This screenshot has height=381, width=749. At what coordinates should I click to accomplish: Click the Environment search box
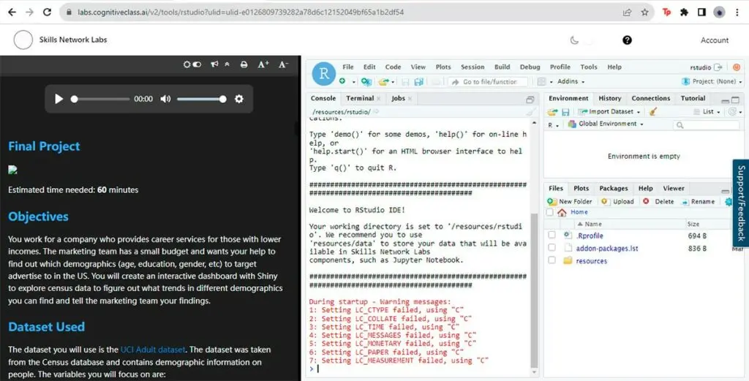[x=707, y=125]
